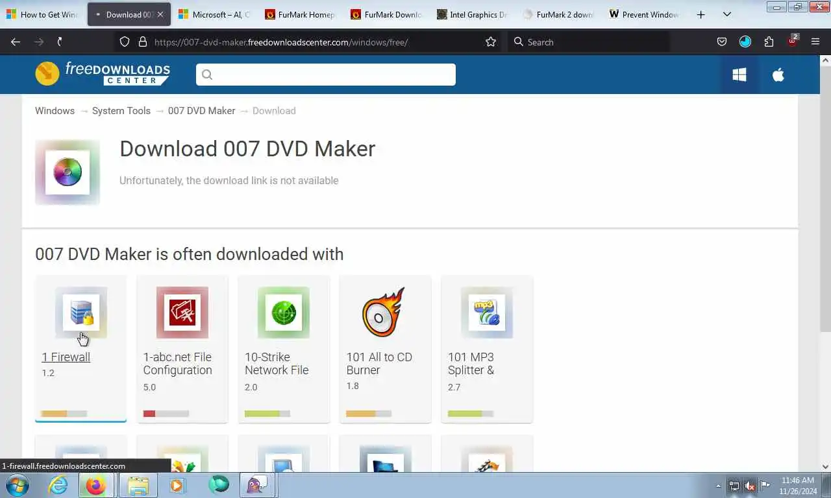Click the scrollbar down arrow
The width and height of the screenshot is (831, 498).
coord(825,466)
